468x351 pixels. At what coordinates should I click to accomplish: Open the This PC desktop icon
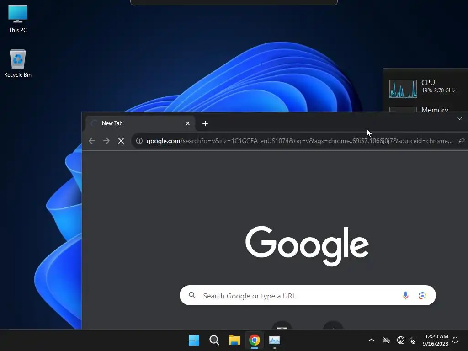pos(18,19)
